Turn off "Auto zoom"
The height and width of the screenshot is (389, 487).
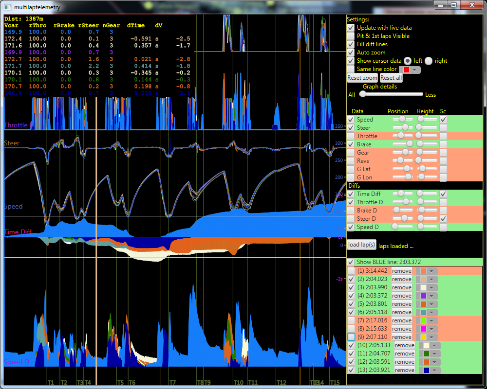(350, 53)
